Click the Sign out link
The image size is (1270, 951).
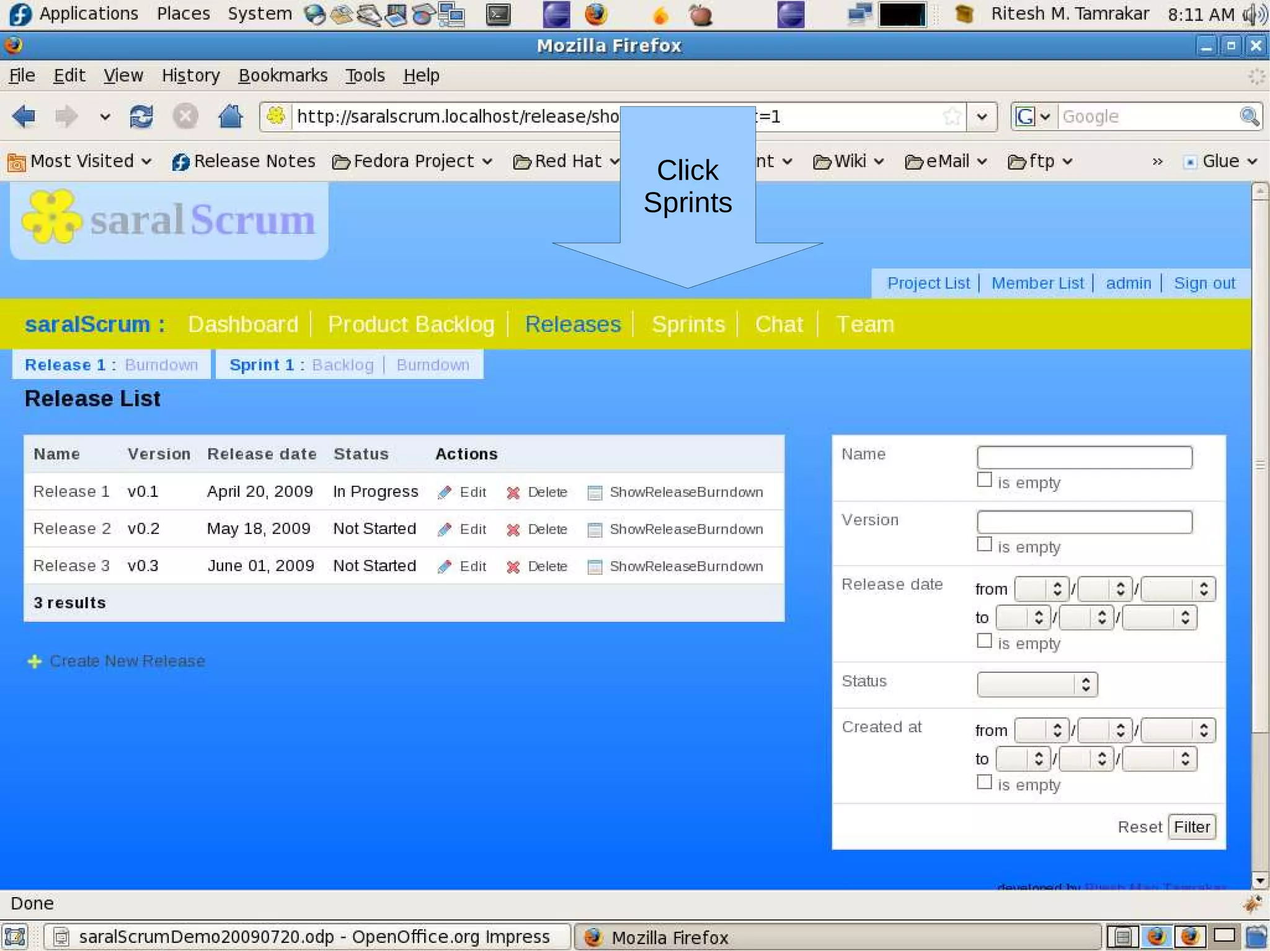[1204, 283]
